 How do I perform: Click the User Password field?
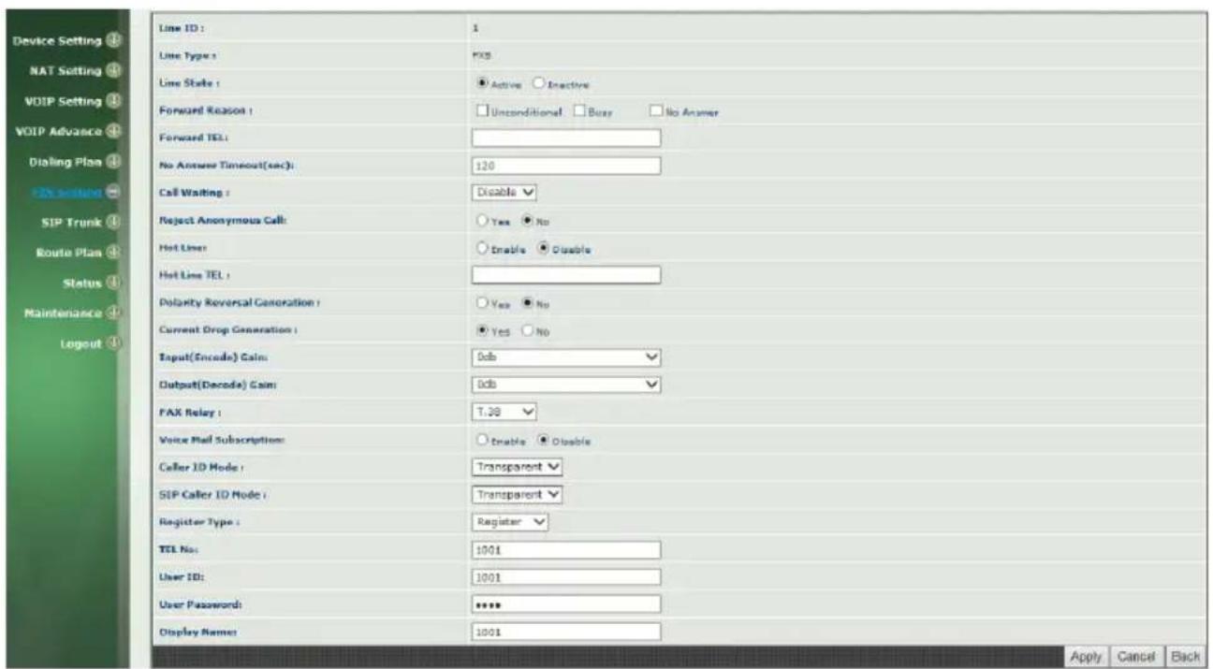pos(566,604)
